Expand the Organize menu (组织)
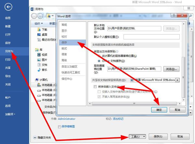Viewport: 195px width, 144px height. [39, 23]
